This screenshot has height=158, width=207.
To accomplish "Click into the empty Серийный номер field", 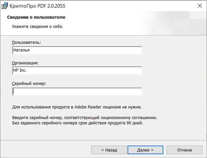I will [77, 92].
